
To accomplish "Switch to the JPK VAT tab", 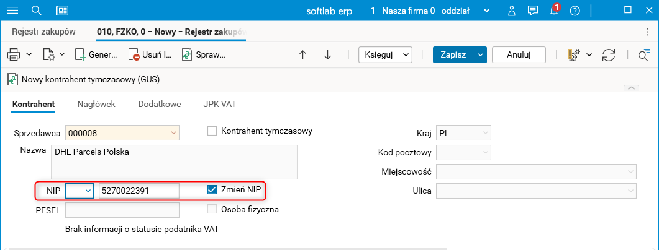I will pos(219,105).
